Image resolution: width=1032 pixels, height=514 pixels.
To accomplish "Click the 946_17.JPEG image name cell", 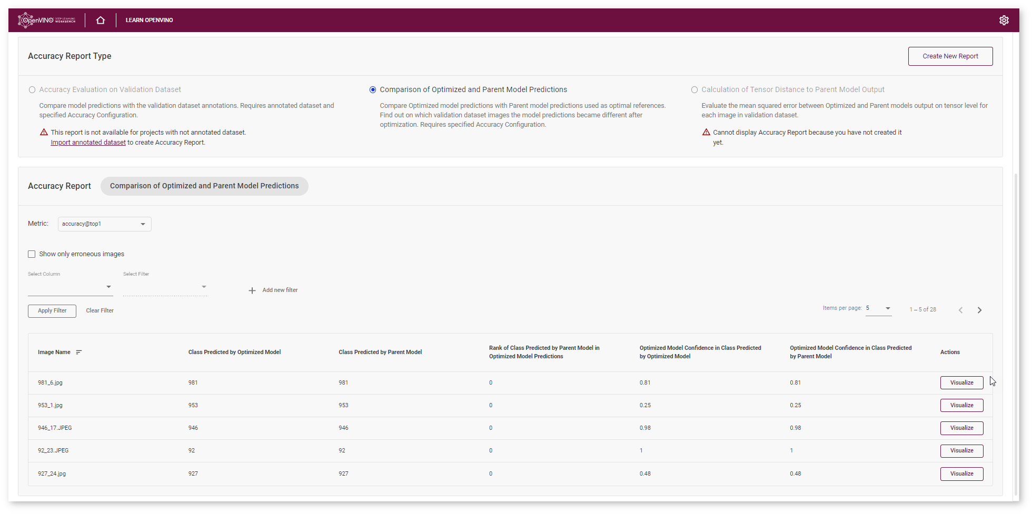I will [x=55, y=428].
